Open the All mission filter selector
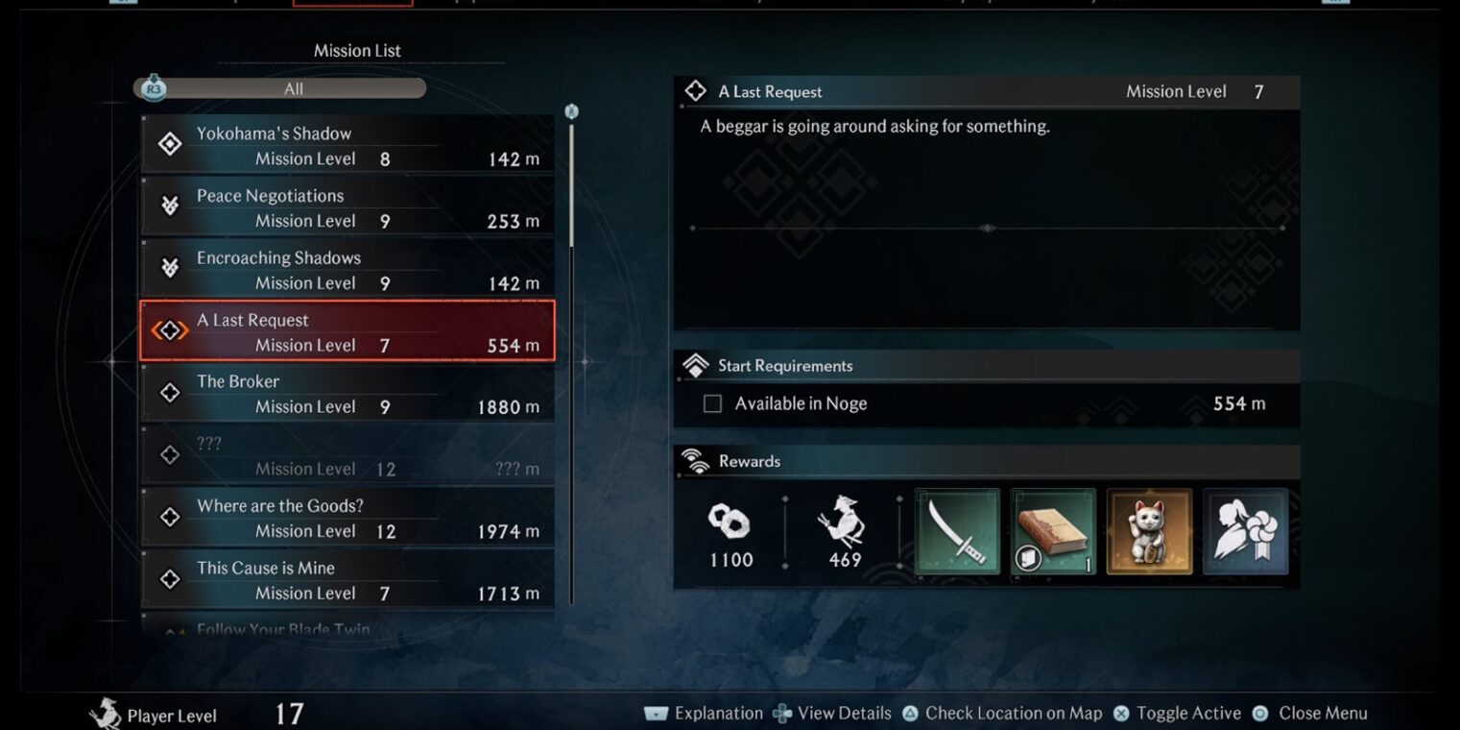Viewport: 1460px width, 730px height. (x=293, y=88)
